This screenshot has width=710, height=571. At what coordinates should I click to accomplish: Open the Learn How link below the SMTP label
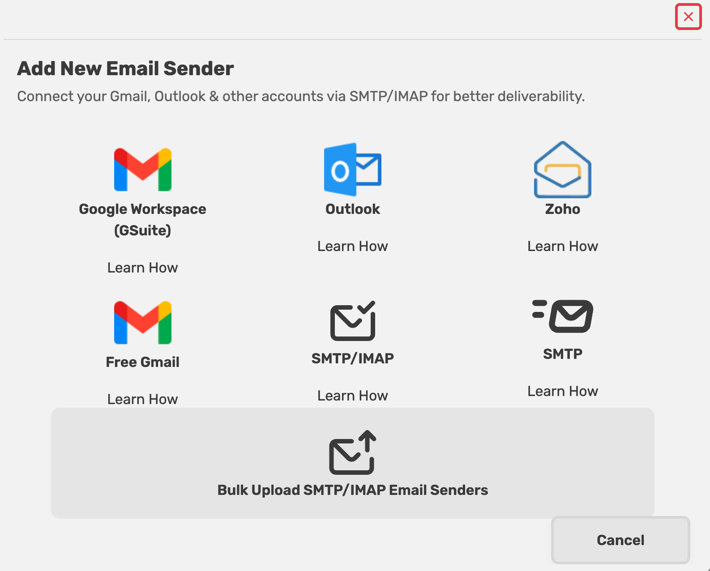pos(563,392)
